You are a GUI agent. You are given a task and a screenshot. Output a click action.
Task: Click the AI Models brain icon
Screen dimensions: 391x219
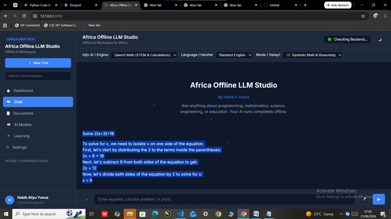pos(8,125)
